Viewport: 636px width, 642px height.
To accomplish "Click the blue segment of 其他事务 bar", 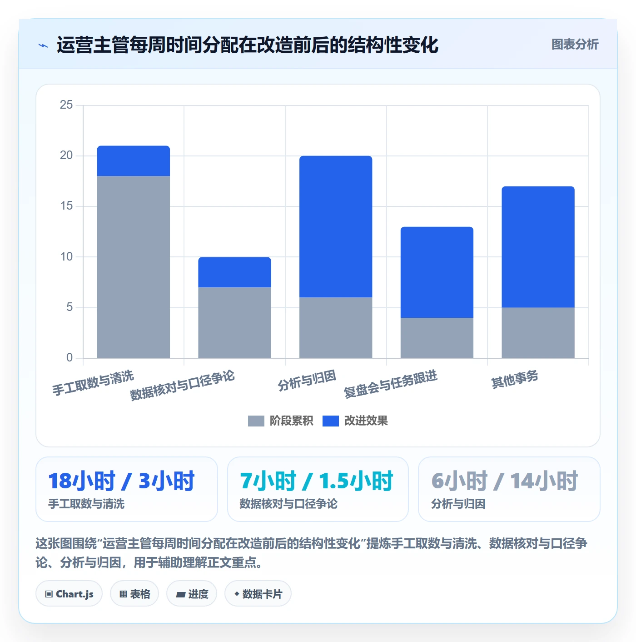I will 538,247.
